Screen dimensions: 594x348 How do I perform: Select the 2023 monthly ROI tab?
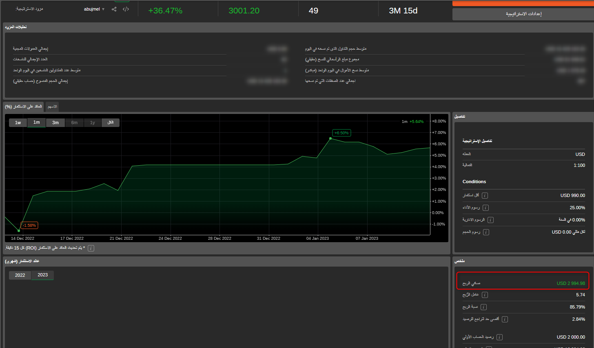[43, 275]
